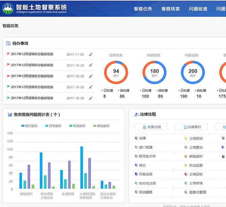Image resolution: width=226 pixels, height=207 pixels.
Task: Click the bar chart icon beside 各类督察问题统计表
Action: [10, 114]
